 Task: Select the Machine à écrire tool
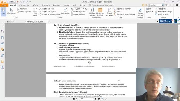[92, 12]
